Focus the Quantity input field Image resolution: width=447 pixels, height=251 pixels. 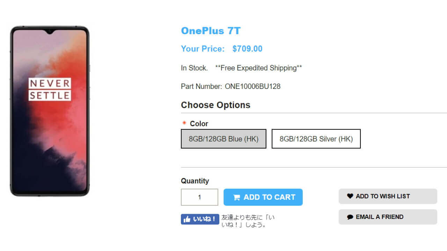(199, 197)
